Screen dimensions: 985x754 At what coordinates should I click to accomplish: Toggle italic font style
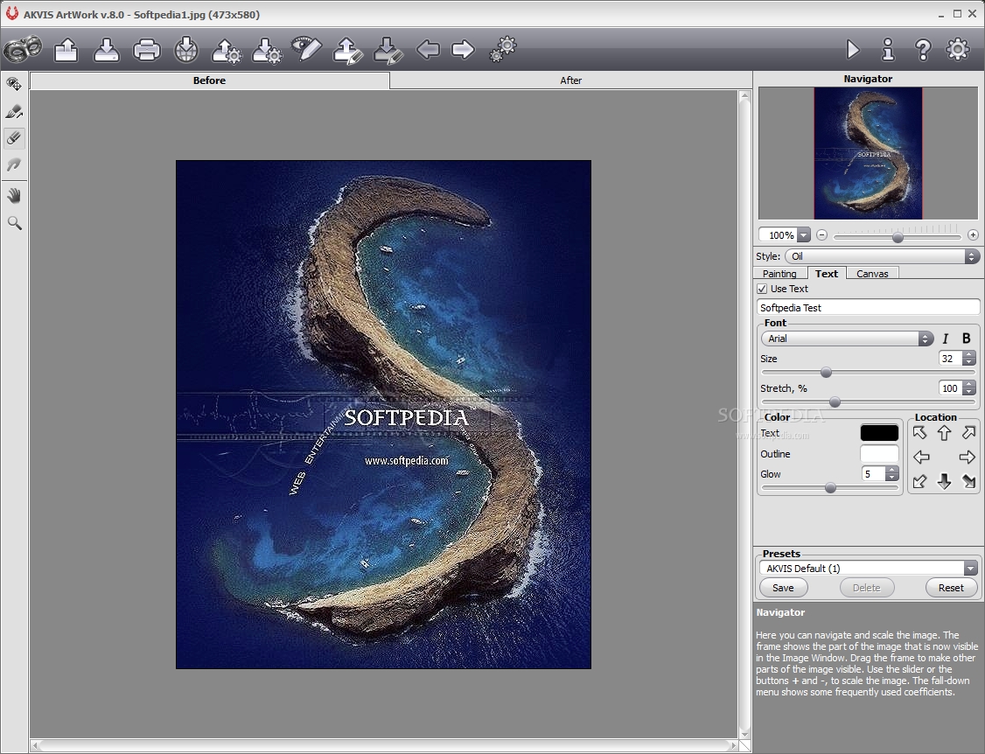tap(946, 339)
